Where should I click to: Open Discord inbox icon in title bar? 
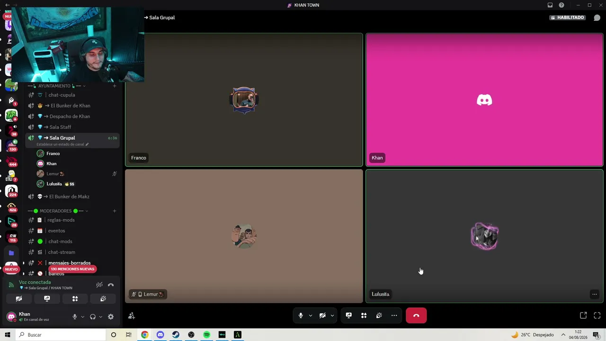(550, 5)
